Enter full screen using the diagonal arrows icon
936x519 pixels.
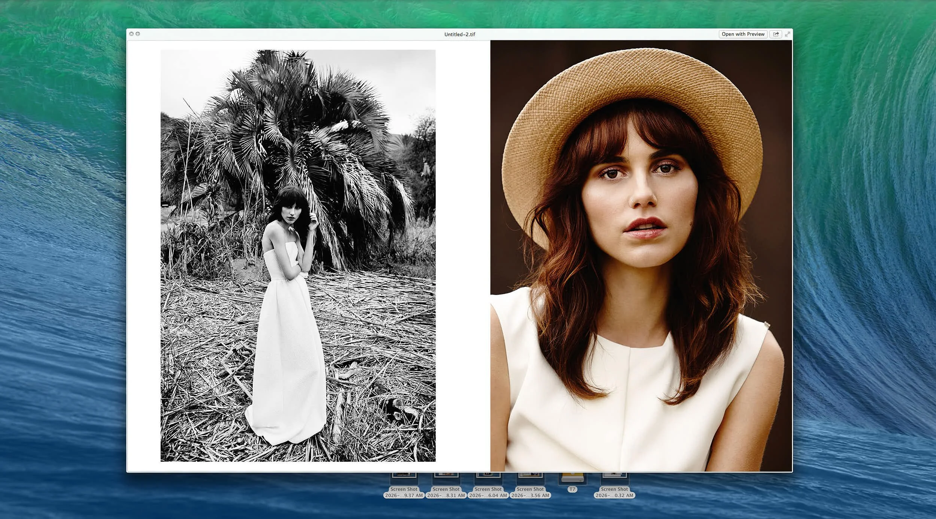[x=787, y=34]
